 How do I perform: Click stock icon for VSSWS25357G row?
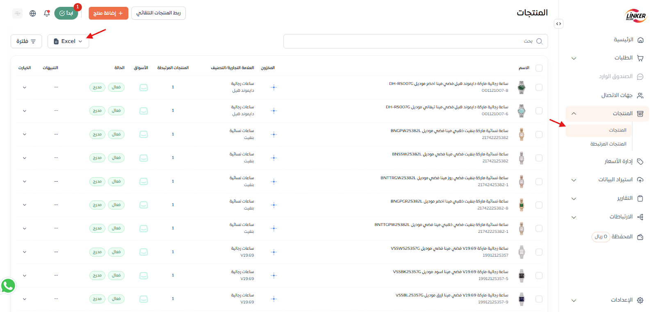click(274, 252)
